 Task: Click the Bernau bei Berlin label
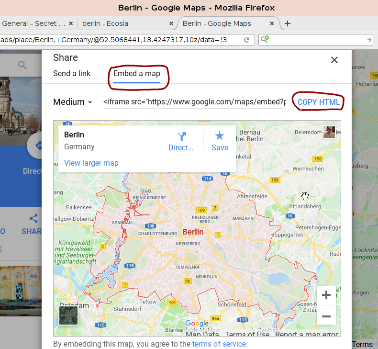pyautogui.click(x=250, y=135)
